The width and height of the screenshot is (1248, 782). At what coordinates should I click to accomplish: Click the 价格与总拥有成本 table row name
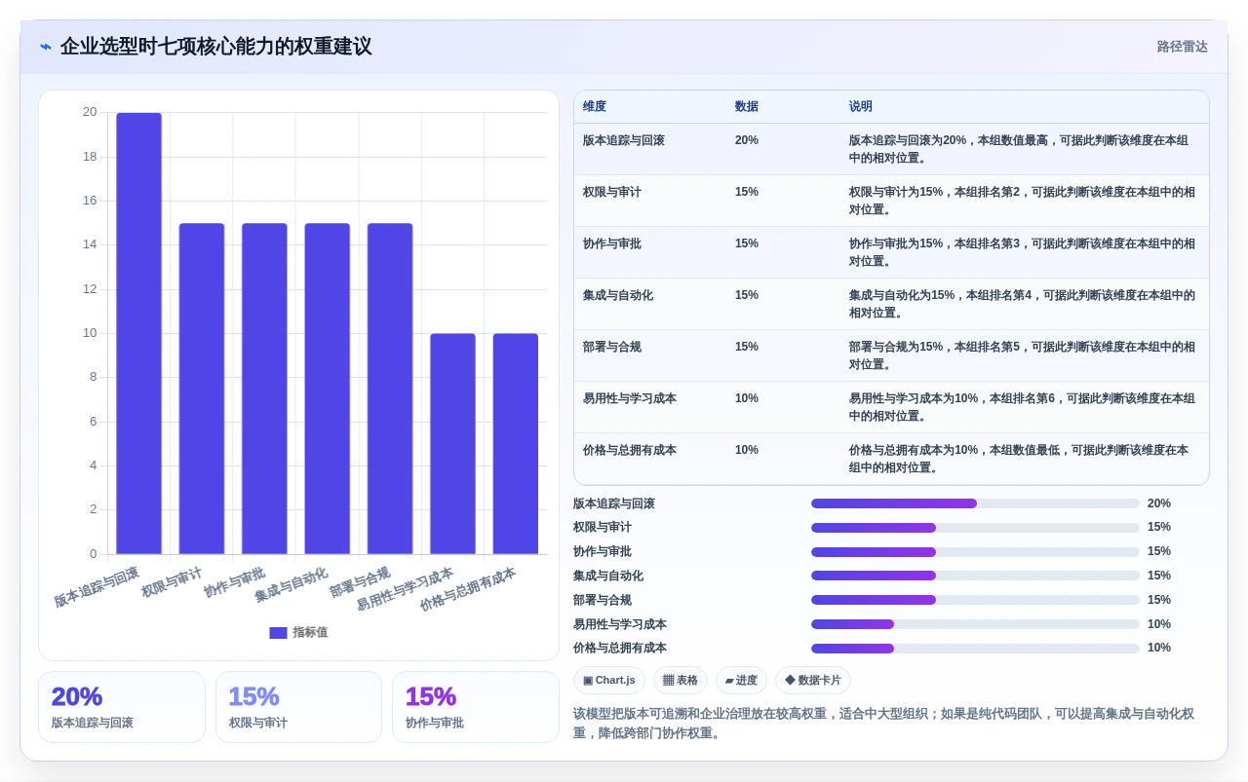630,450
